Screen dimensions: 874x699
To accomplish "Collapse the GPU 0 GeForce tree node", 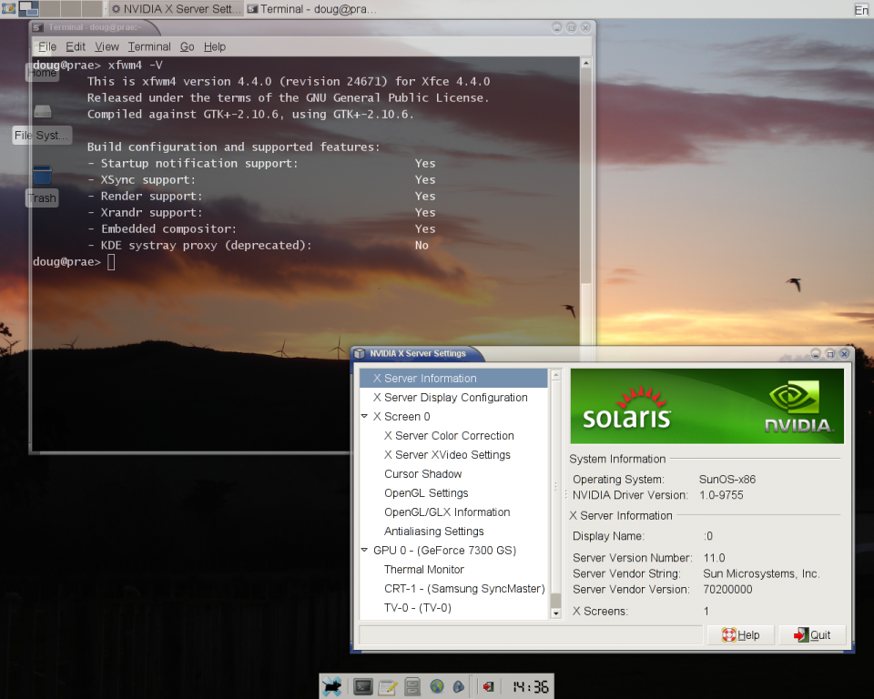I will 364,550.
